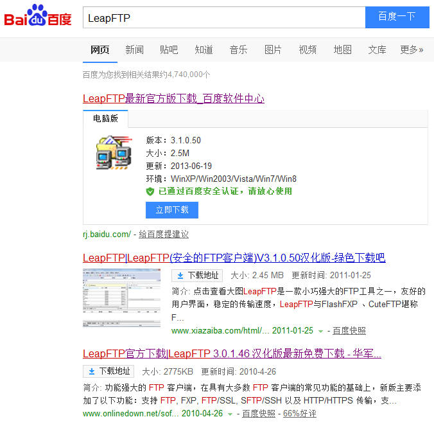Open 百度快照 for onlinedown.net result
Image resolution: width=434 pixels, height=426 pixels.
point(259,414)
